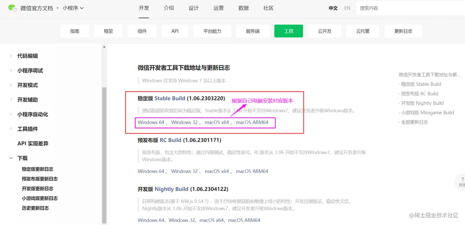Viewport: 465px width, 225px height.
Task: Open the 平台能力 section button
Action: 212,31
